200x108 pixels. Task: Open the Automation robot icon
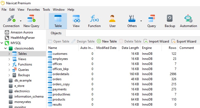189,18
